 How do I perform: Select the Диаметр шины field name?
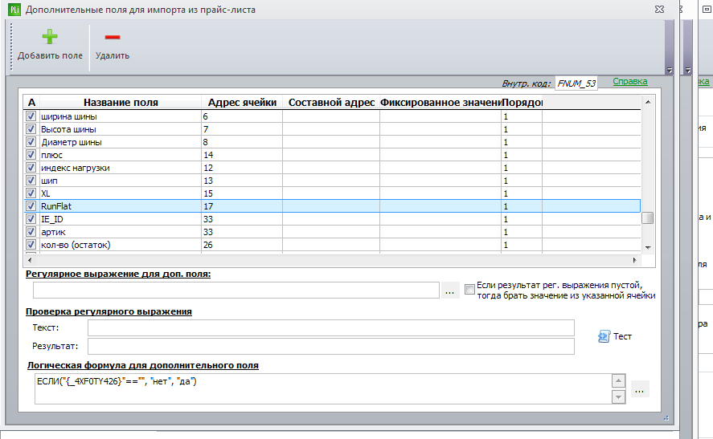(72, 142)
